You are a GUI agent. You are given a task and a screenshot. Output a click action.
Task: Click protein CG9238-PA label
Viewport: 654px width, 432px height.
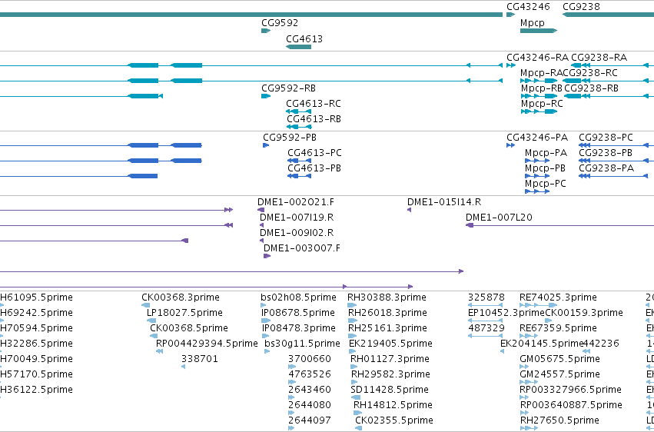click(x=606, y=168)
